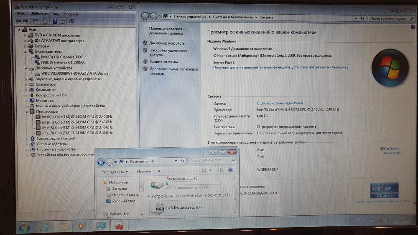This screenshot has height=235, width=418.
Task: Open Настройка удаленного доступа link
Action: [x=168, y=53]
